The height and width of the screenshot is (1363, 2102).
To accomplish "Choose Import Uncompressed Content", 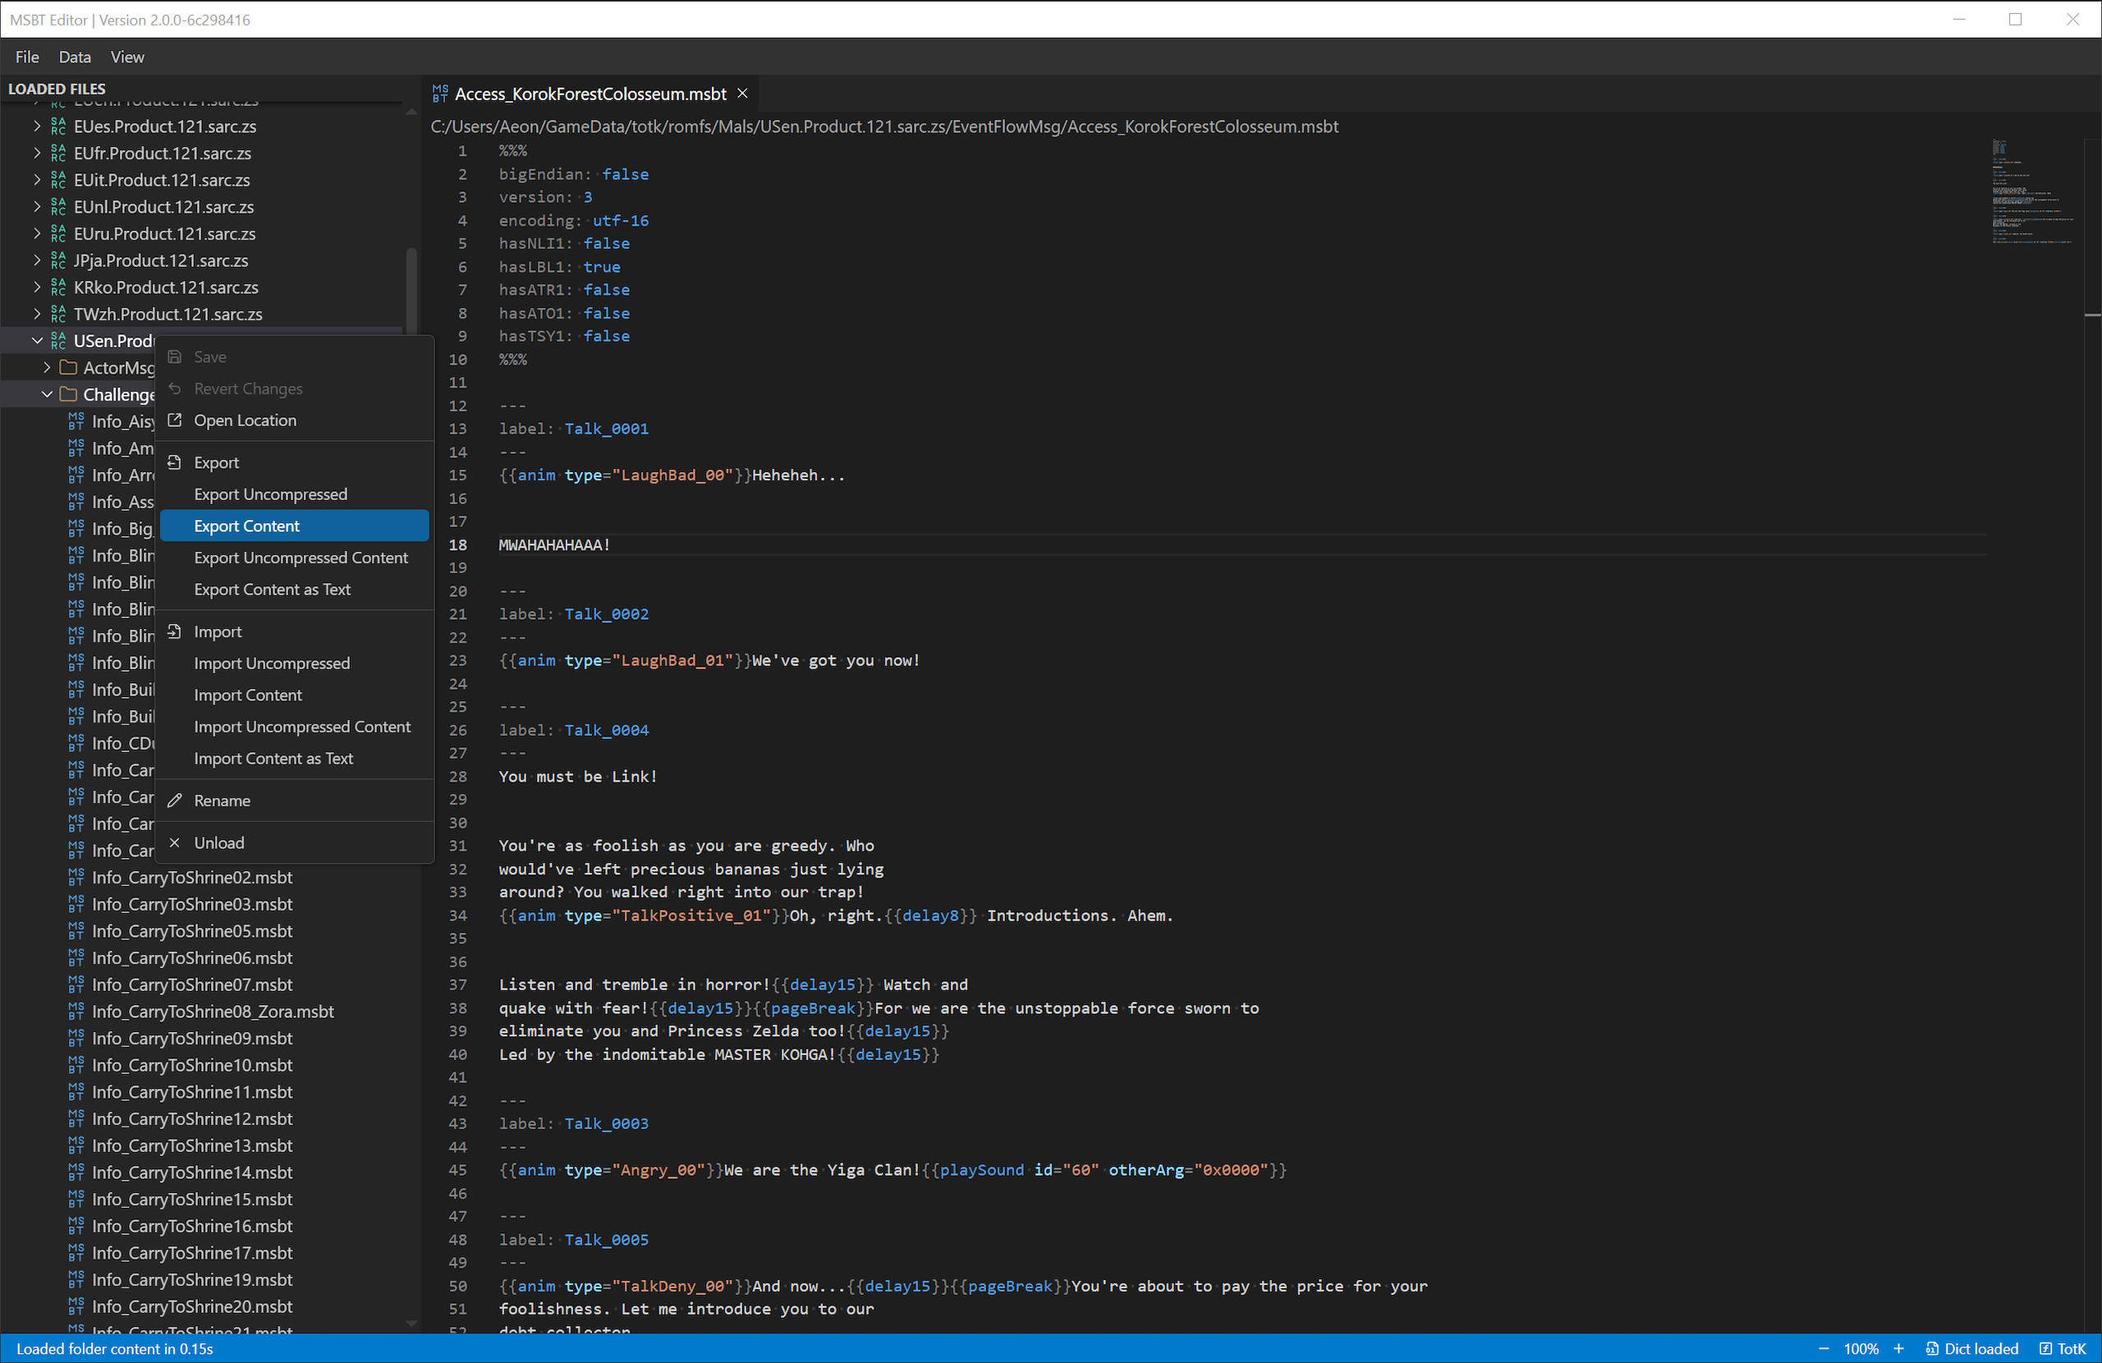I will point(302,727).
